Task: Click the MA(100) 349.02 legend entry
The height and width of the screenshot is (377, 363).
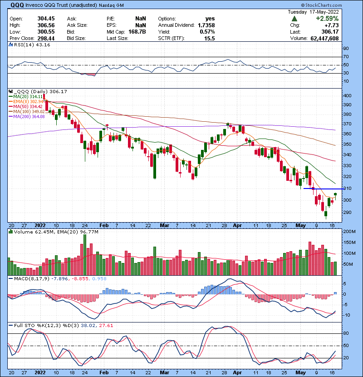Action: [27, 112]
